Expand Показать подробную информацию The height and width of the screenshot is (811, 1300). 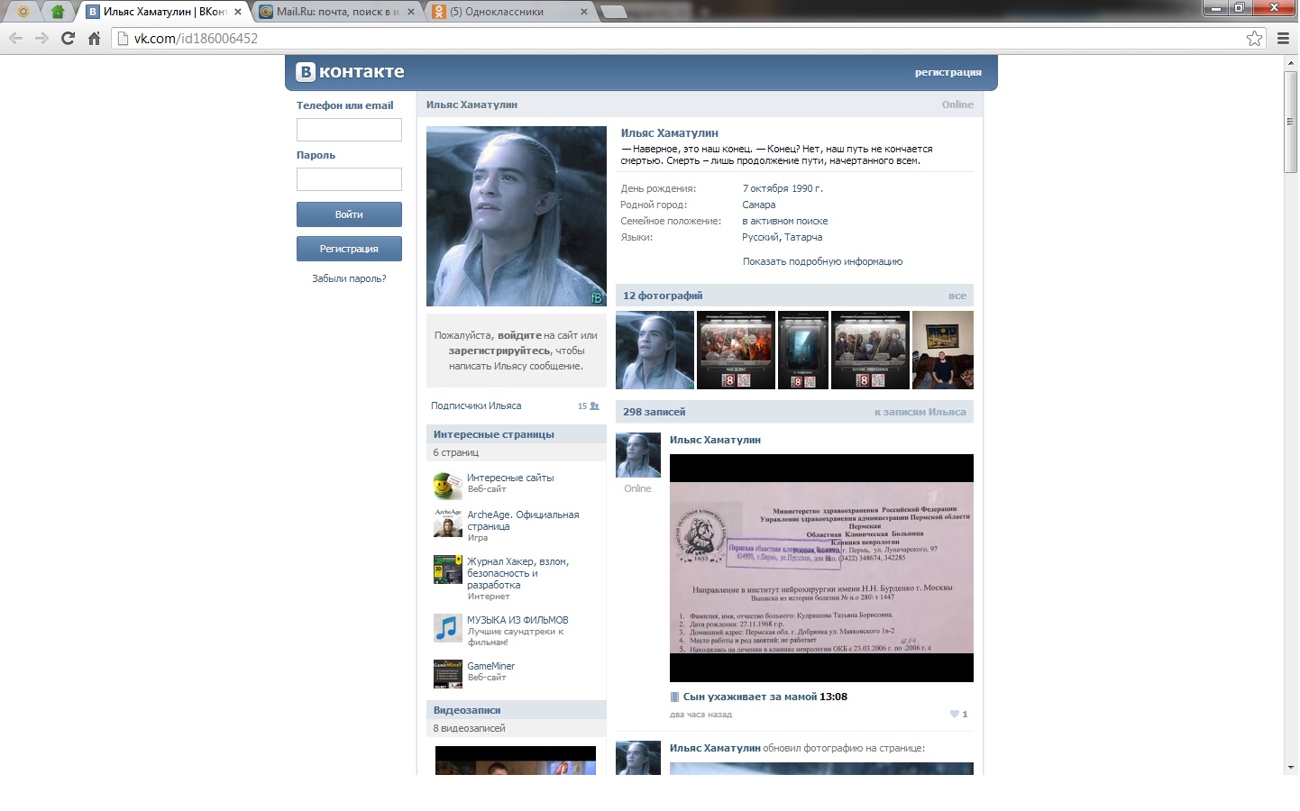[x=822, y=261]
